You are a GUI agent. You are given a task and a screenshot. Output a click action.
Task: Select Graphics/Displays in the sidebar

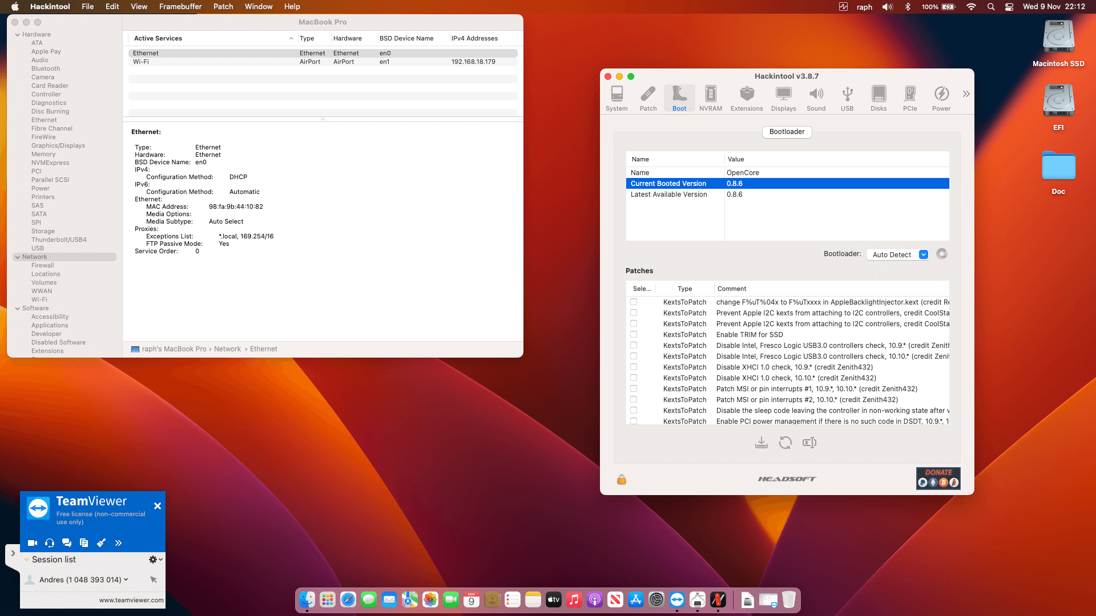tap(58, 145)
